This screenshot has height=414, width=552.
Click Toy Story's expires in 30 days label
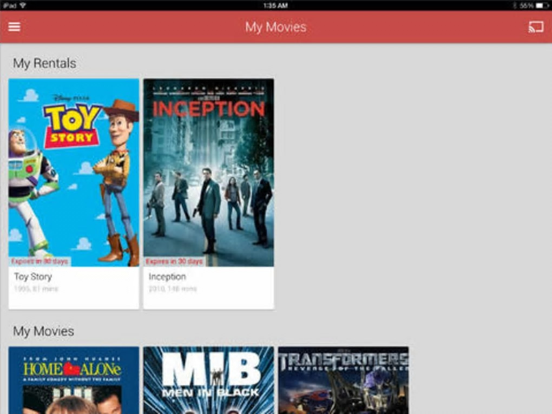coord(40,261)
